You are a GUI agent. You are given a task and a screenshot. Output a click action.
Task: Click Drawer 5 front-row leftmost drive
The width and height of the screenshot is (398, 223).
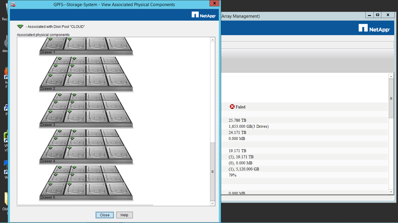pos(52,189)
